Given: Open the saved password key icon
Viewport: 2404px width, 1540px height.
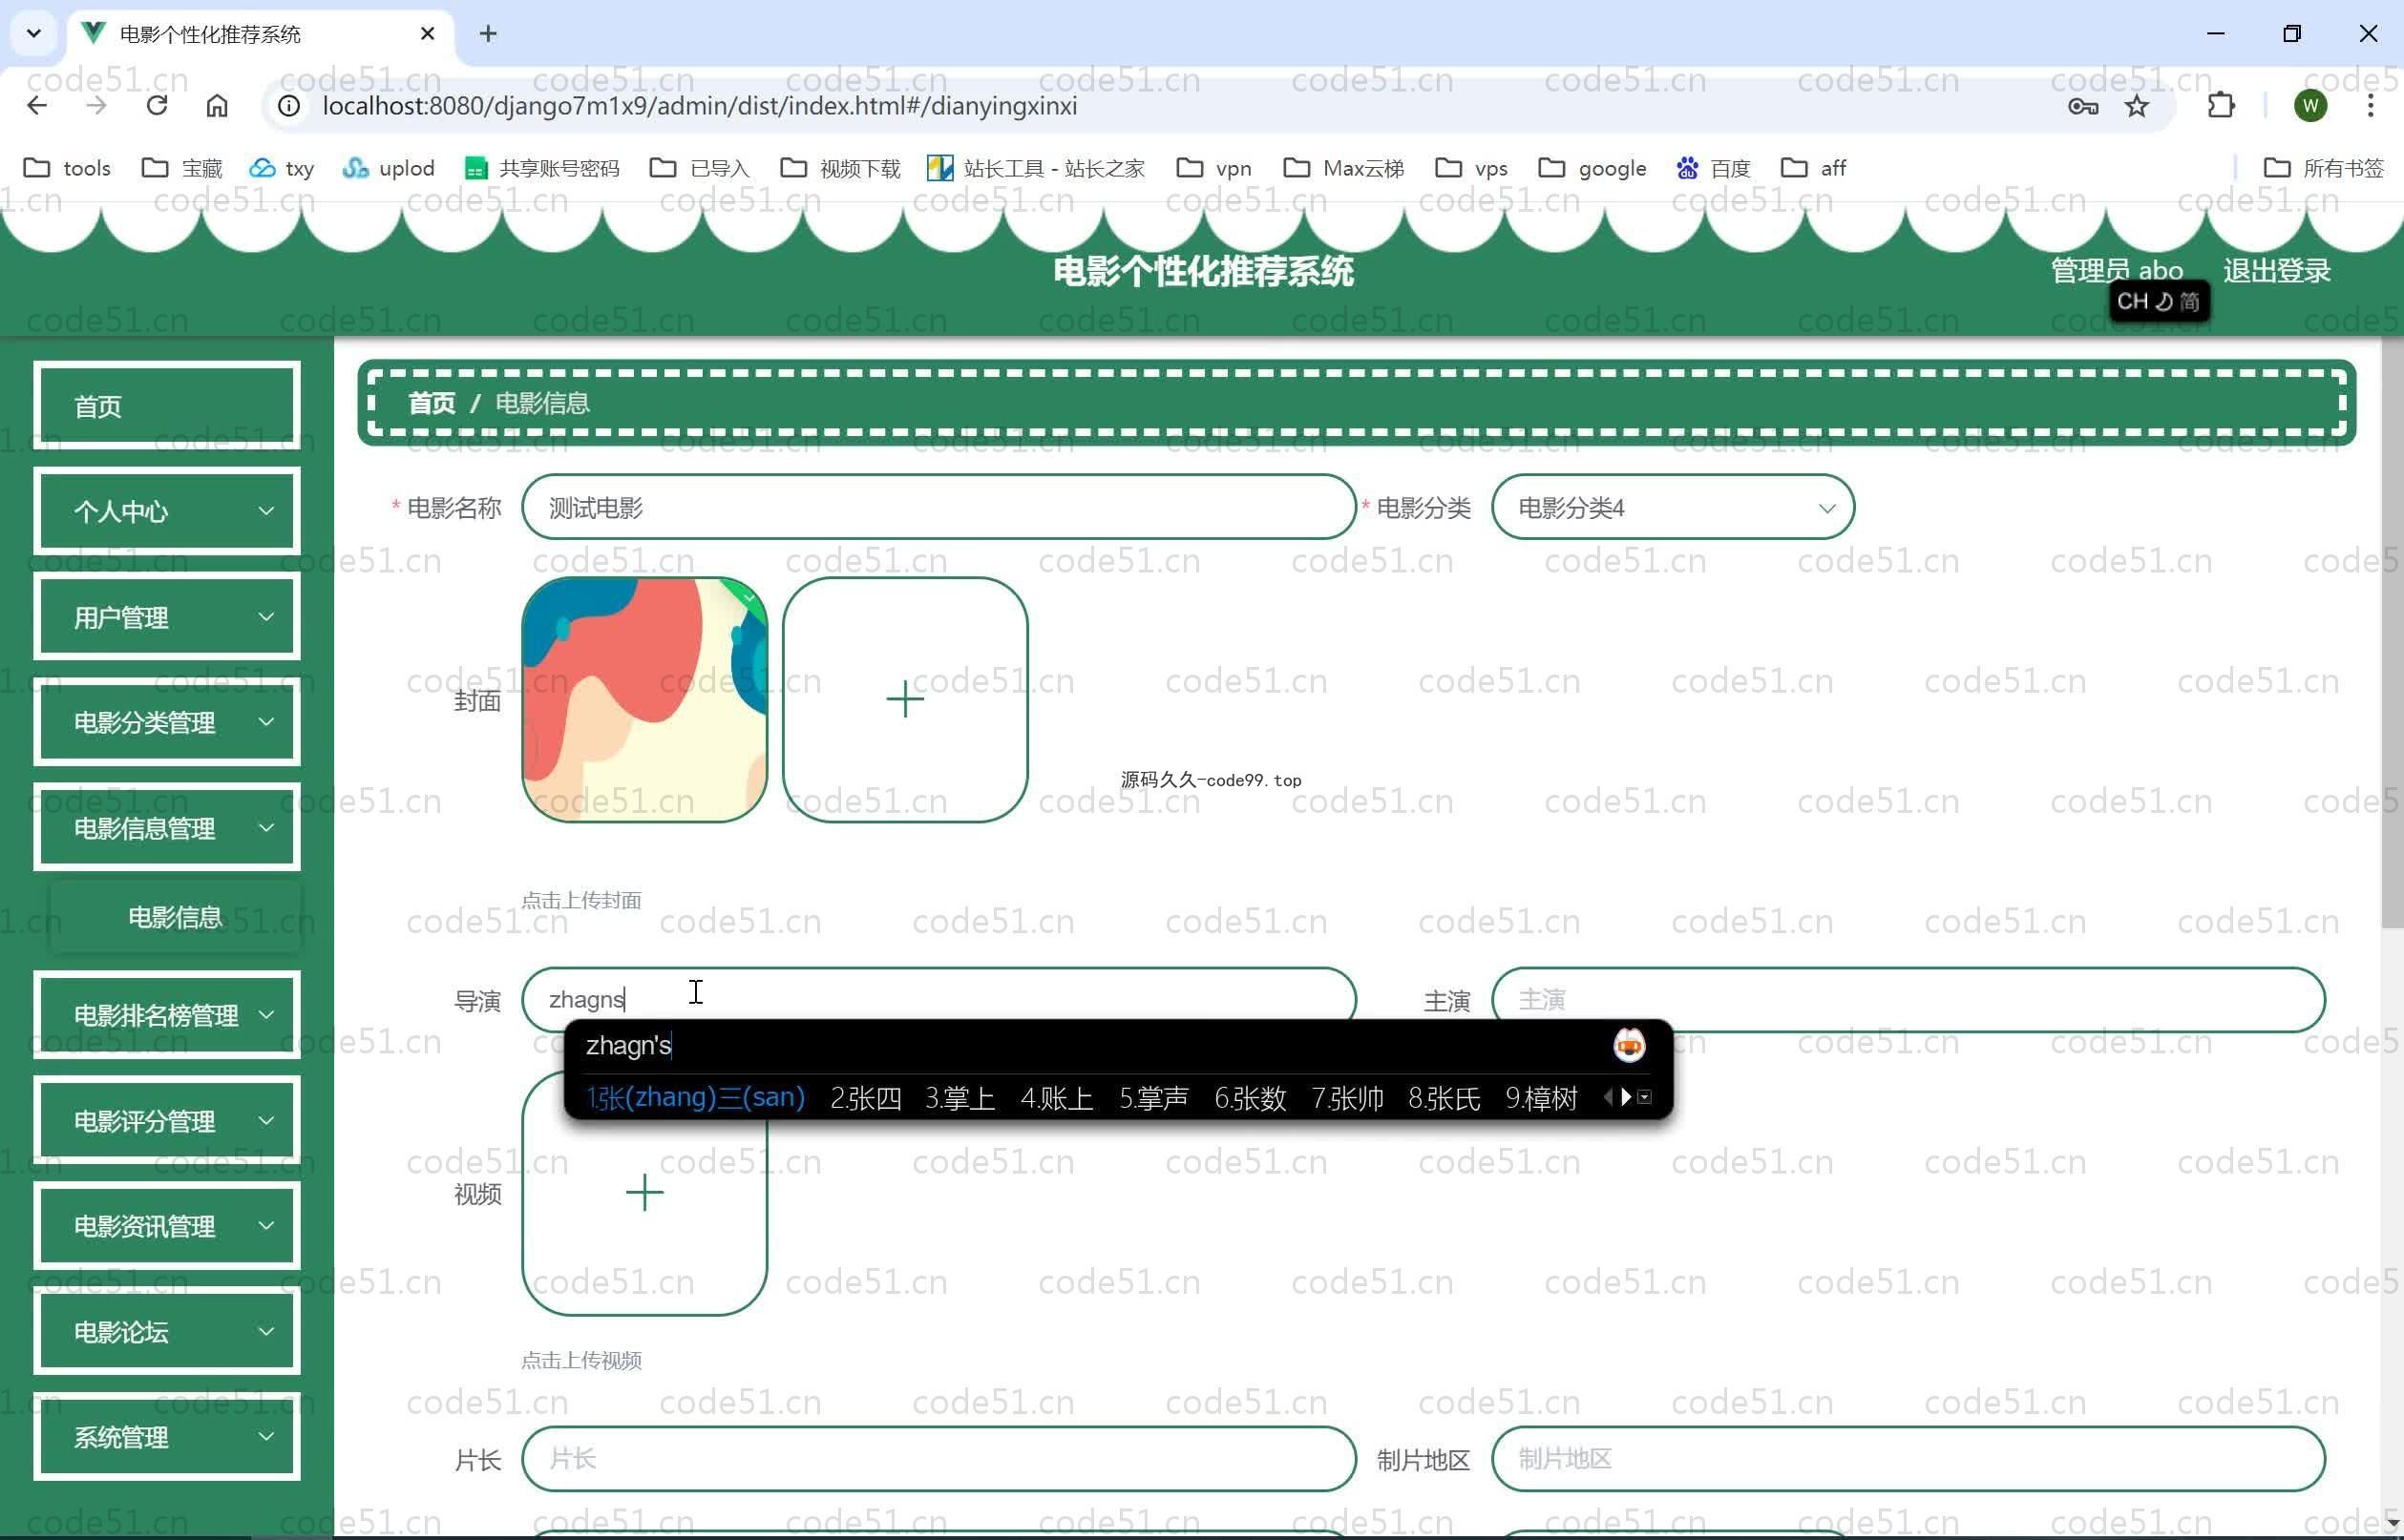Looking at the screenshot, I should tap(2083, 106).
